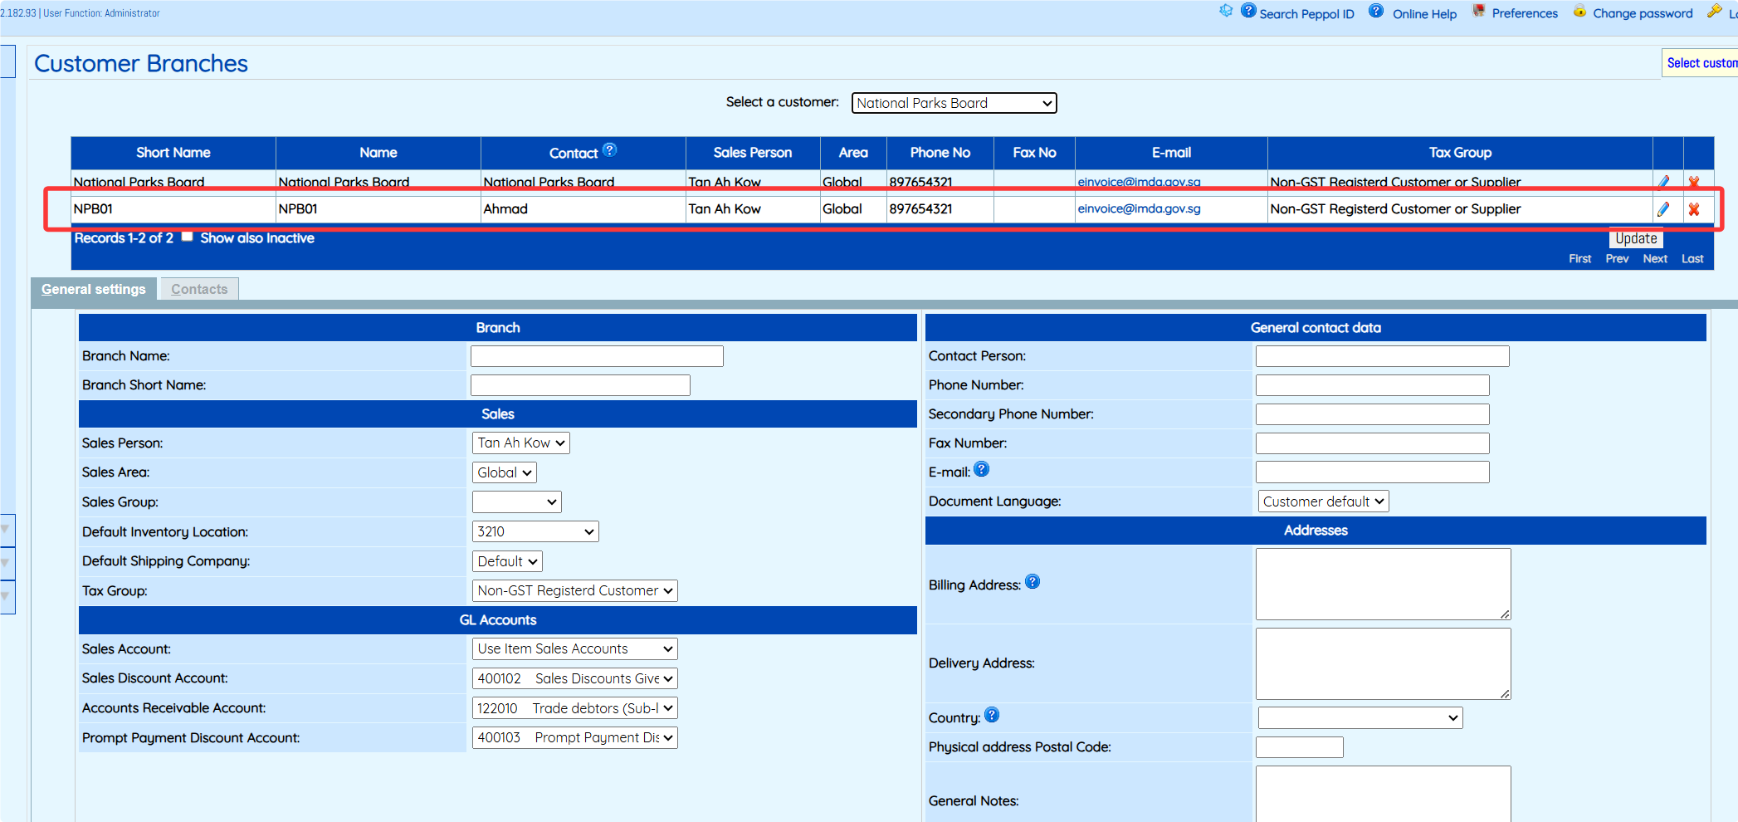
Task: Select the General settings tab
Action: coord(94,289)
